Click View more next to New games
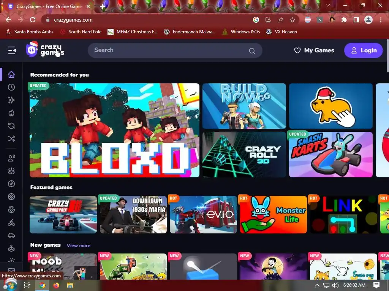Viewport: 389px width, 291px height. 78,246
